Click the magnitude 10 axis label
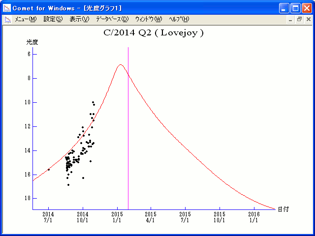Screen dimensions: 315x236 [x=28, y=102]
